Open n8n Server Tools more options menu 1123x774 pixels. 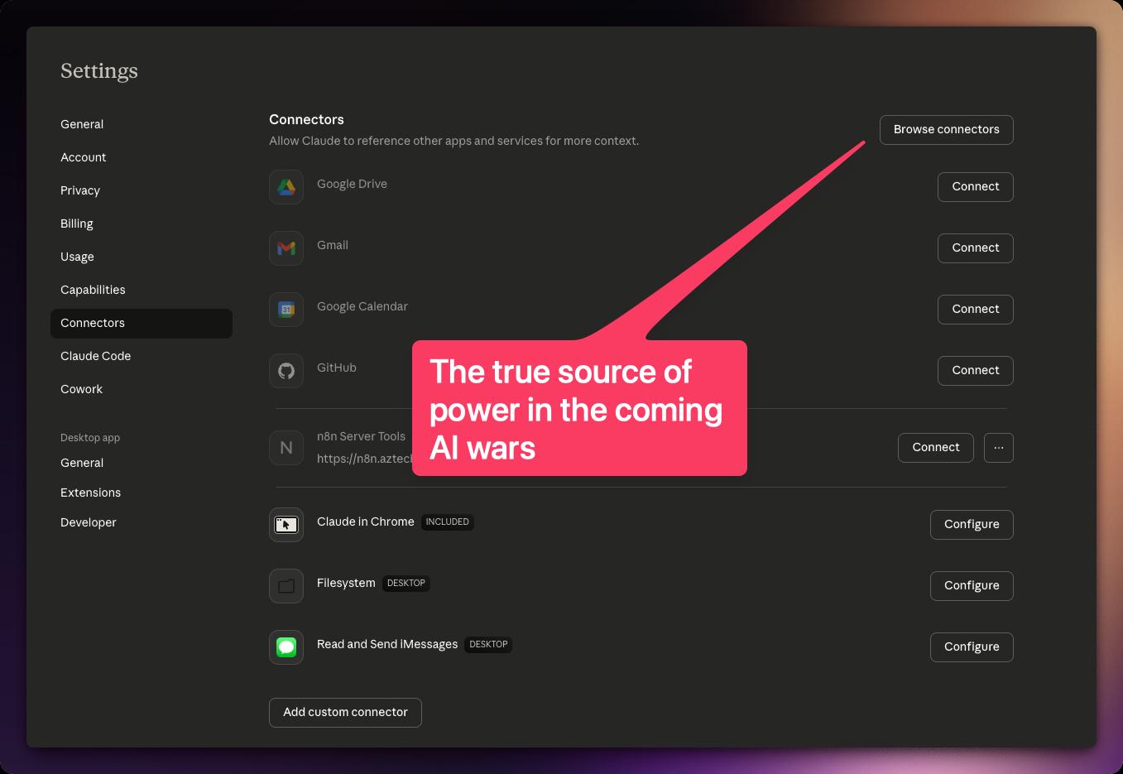point(998,448)
